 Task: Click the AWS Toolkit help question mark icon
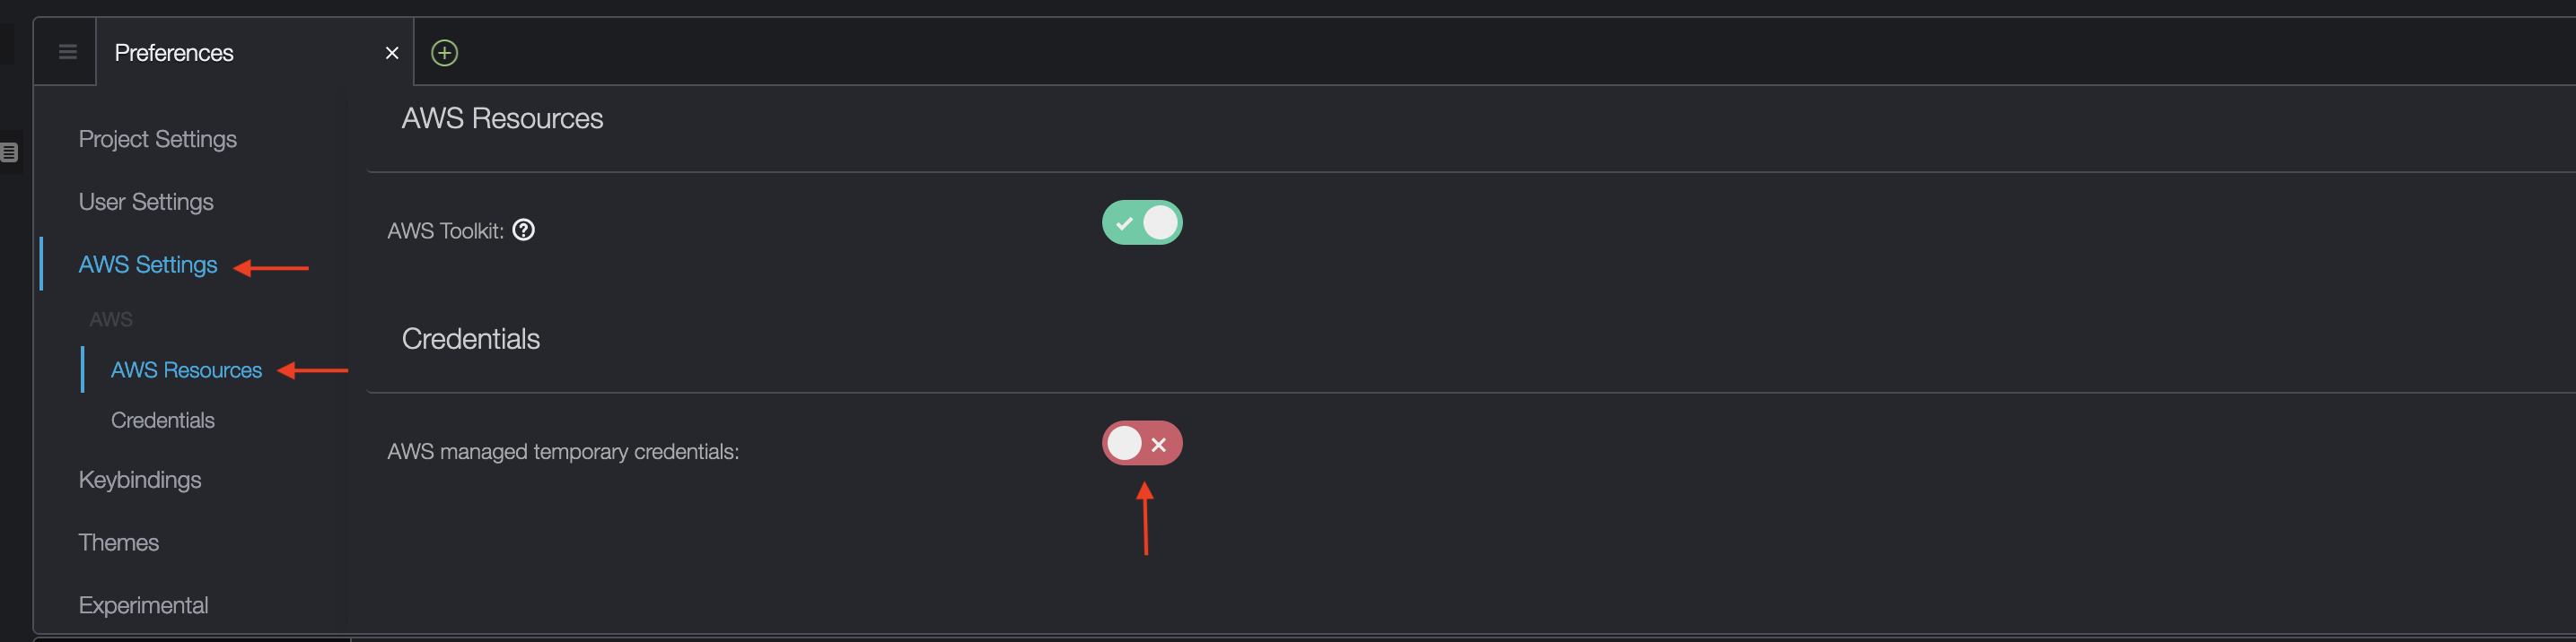pyautogui.click(x=523, y=230)
